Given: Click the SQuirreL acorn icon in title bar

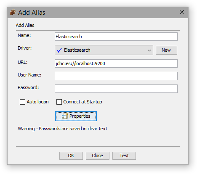Looking at the screenshot, I should point(13,12).
